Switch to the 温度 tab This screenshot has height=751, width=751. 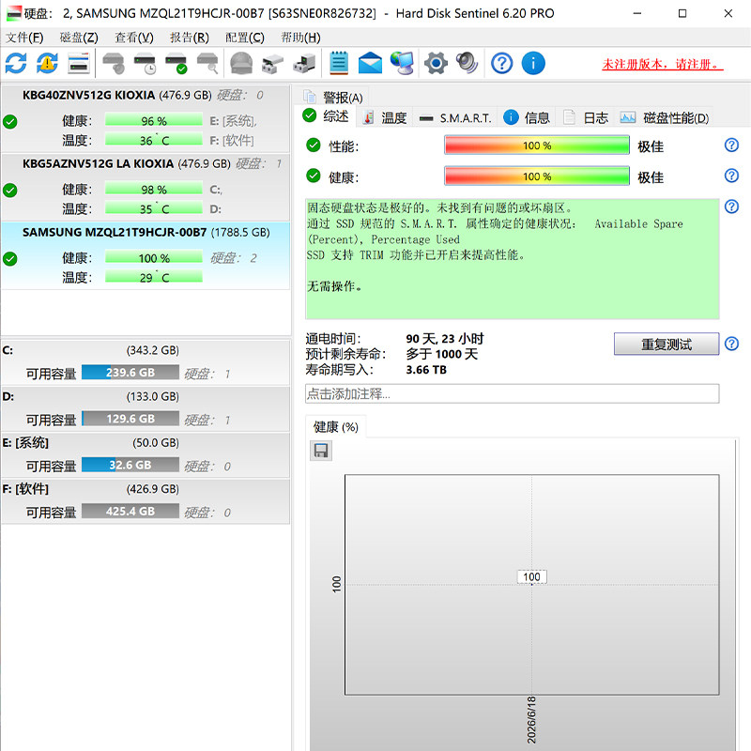384,118
